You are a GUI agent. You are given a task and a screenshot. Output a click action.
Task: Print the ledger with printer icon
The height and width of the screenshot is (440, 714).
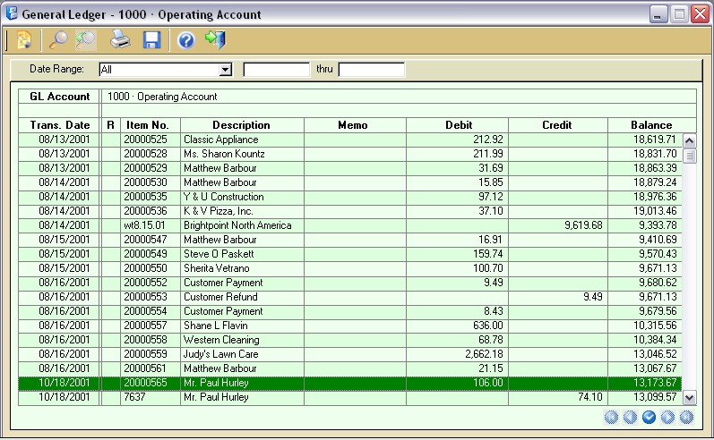coord(120,40)
